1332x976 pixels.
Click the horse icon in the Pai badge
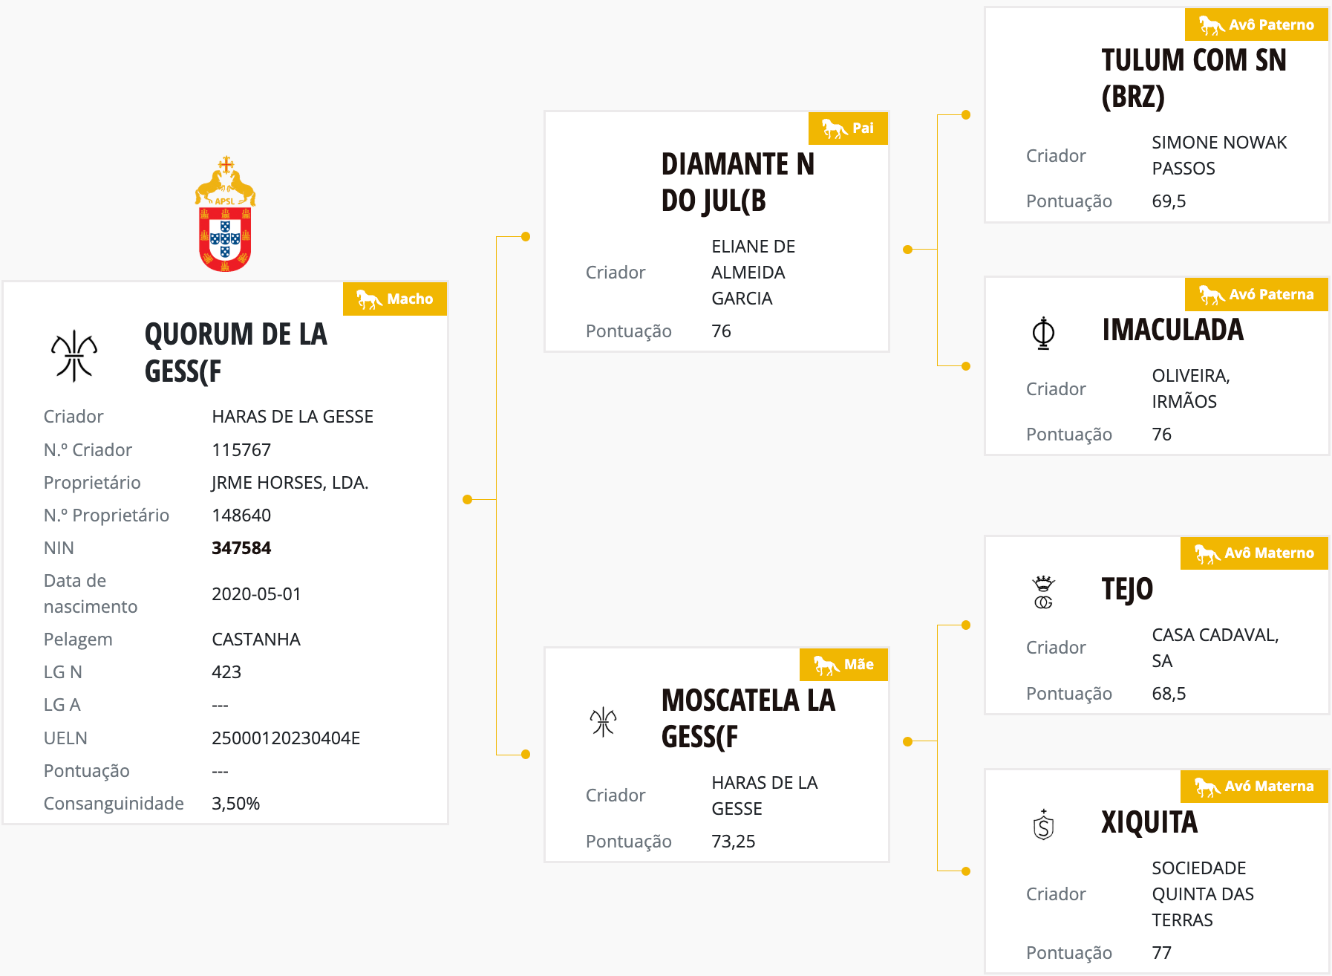click(834, 128)
